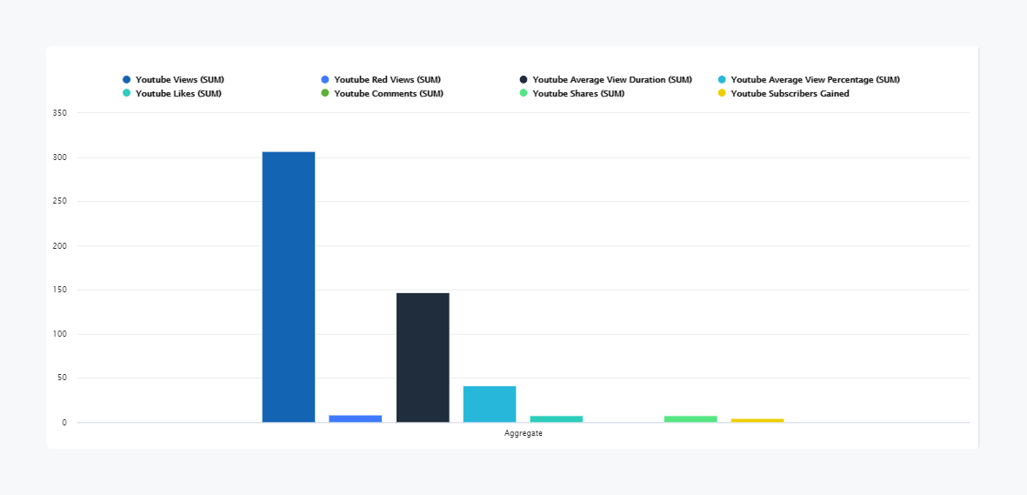Click the Aggregate x-axis label
This screenshot has width=1027, height=495.
pyautogui.click(x=524, y=433)
